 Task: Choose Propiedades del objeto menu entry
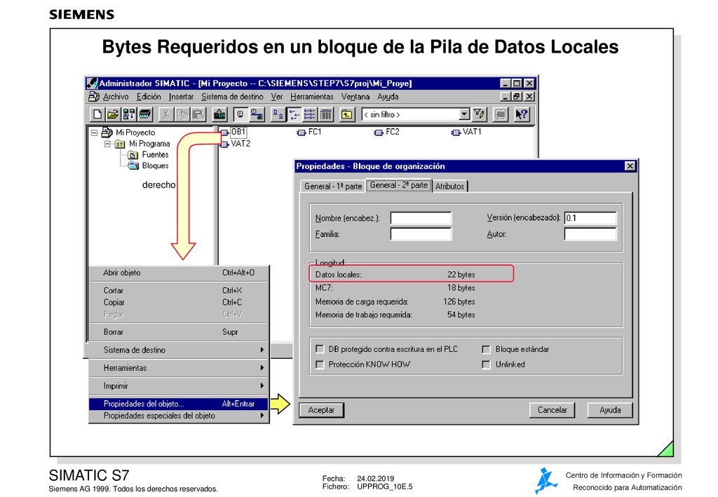click(x=179, y=404)
